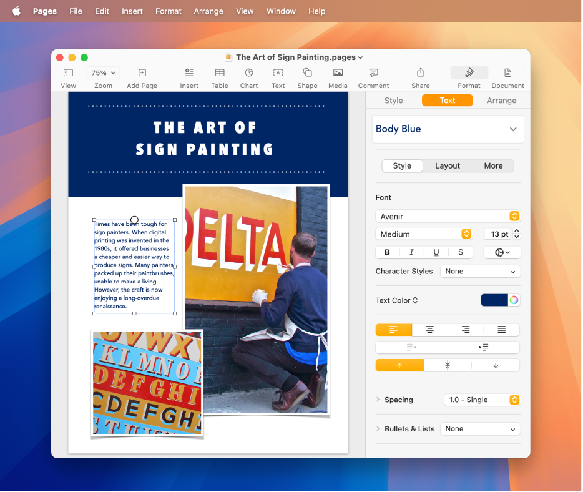
Task: Open the Body Blue paragraph style dropdown
Action: [448, 129]
